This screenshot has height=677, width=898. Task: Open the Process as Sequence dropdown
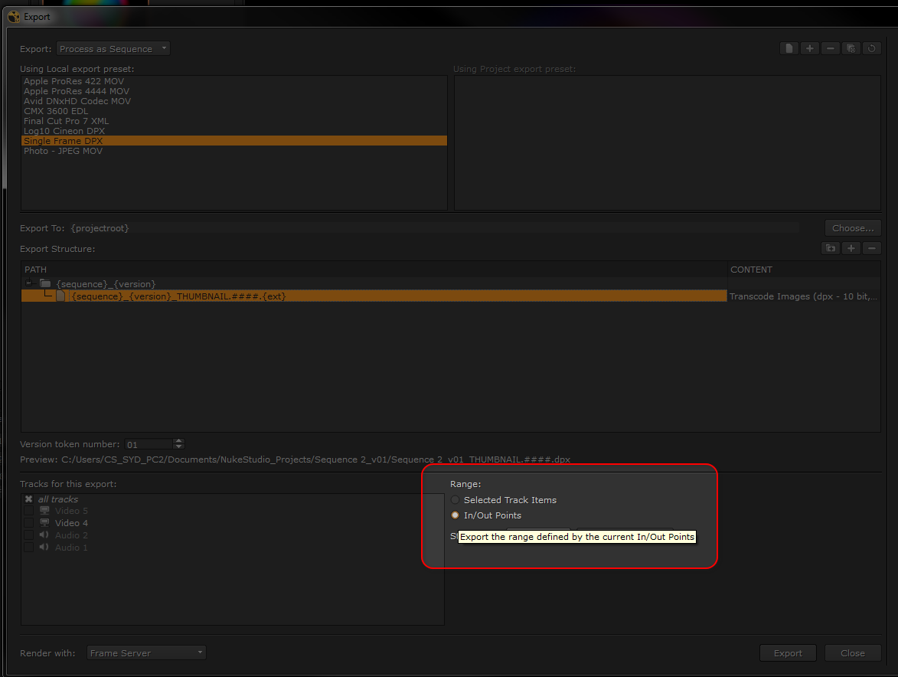click(x=113, y=49)
